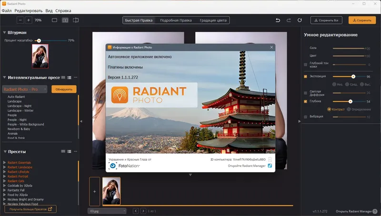
Task: Expand the Radiant Portrait preset group
Action: click(4, 176)
